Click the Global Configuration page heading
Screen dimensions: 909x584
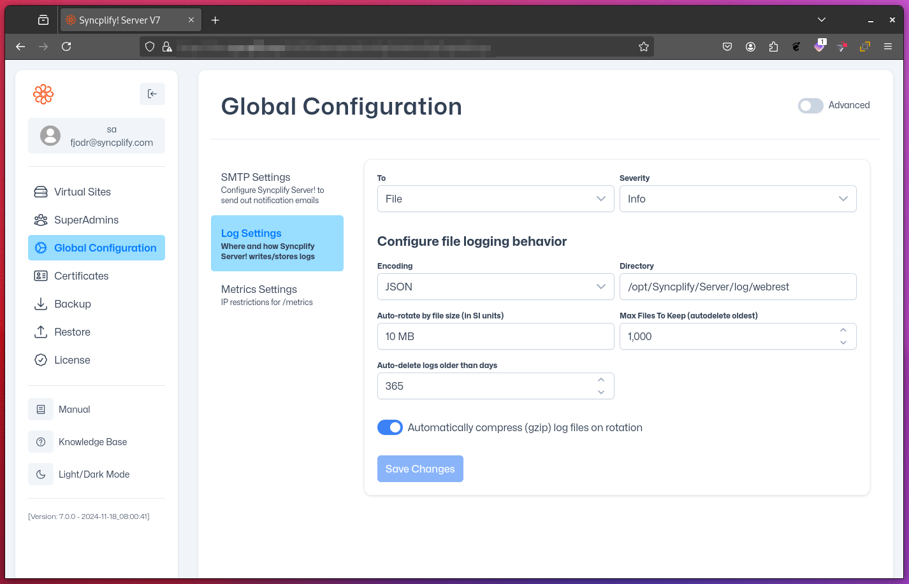pyautogui.click(x=342, y=106)
